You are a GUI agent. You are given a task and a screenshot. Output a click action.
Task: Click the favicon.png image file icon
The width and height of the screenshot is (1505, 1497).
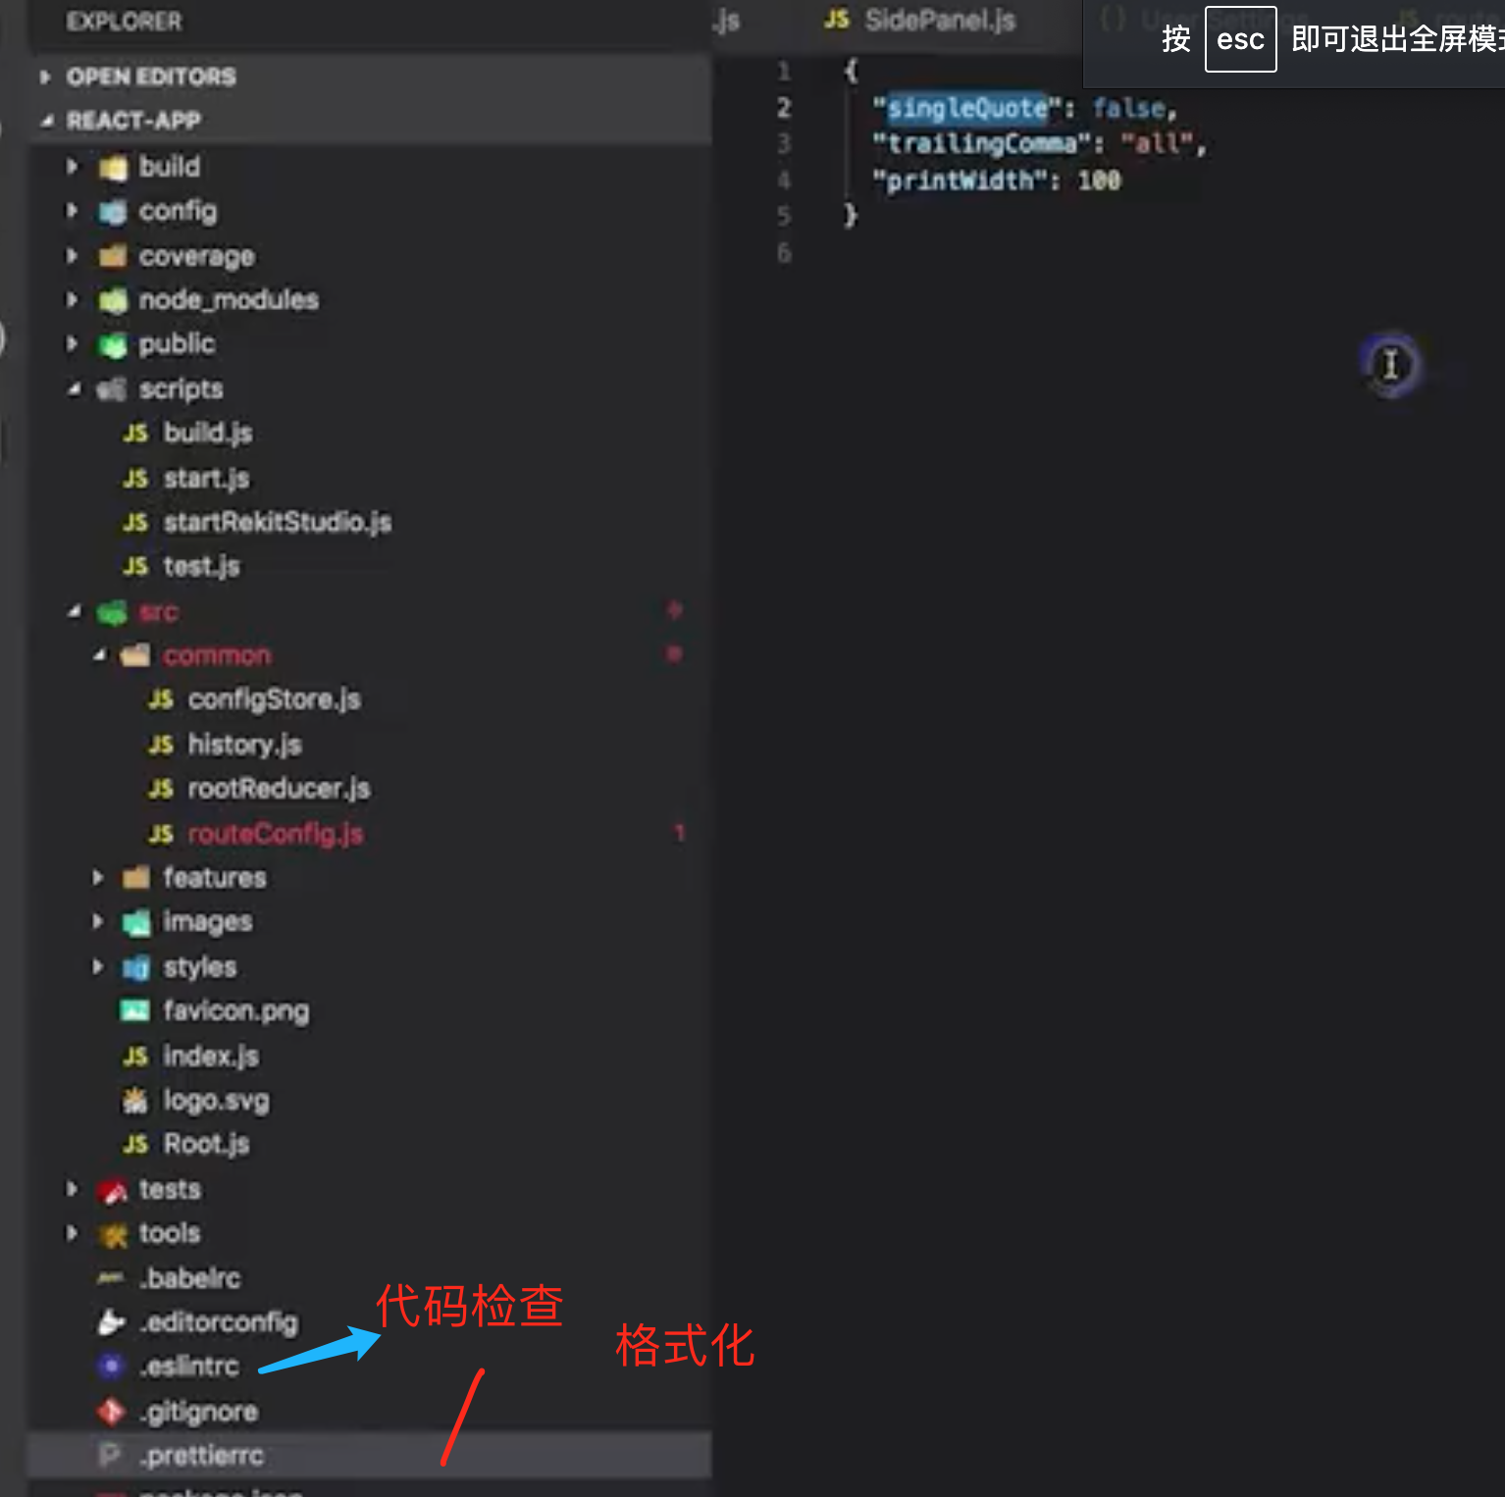(x=134, y=1010)
